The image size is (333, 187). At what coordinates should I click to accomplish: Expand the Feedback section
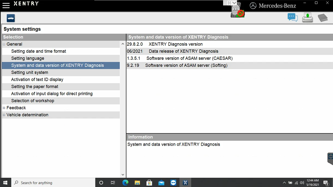4,108
